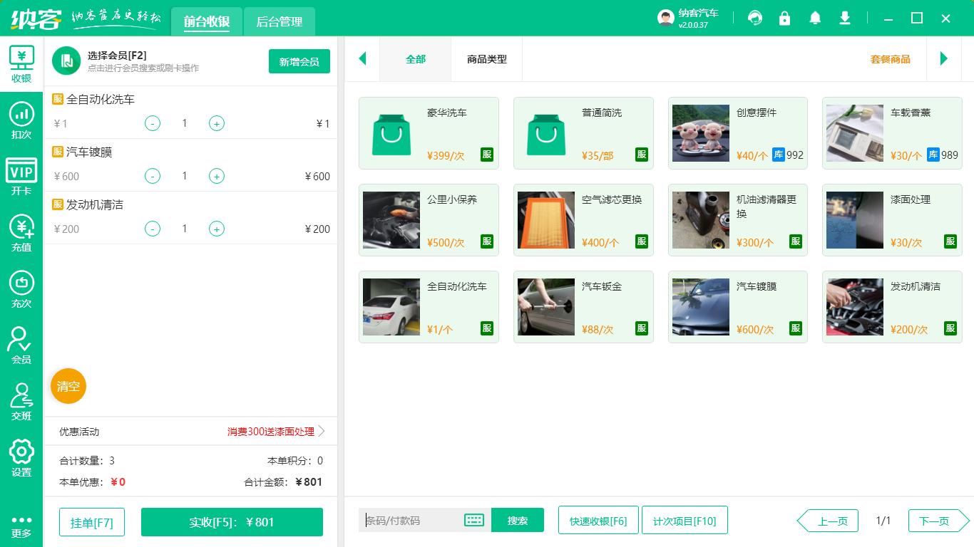Switch to the 后台管理 tab
The image size is (974, 547).
[280, 21]
